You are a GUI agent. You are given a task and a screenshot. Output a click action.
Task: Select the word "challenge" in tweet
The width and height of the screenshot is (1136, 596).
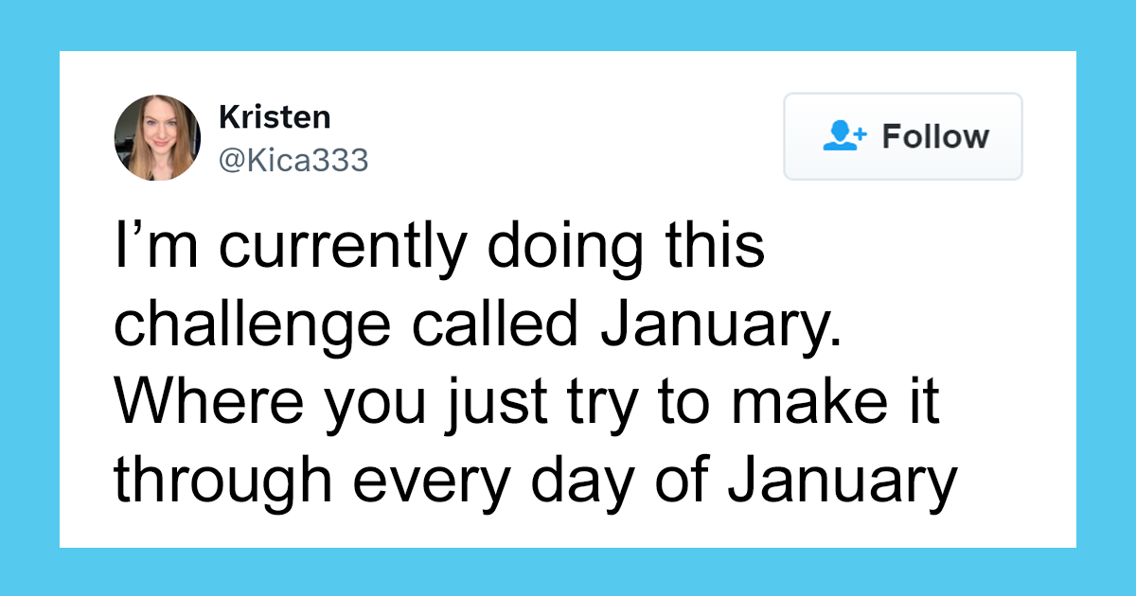[252, 325]
